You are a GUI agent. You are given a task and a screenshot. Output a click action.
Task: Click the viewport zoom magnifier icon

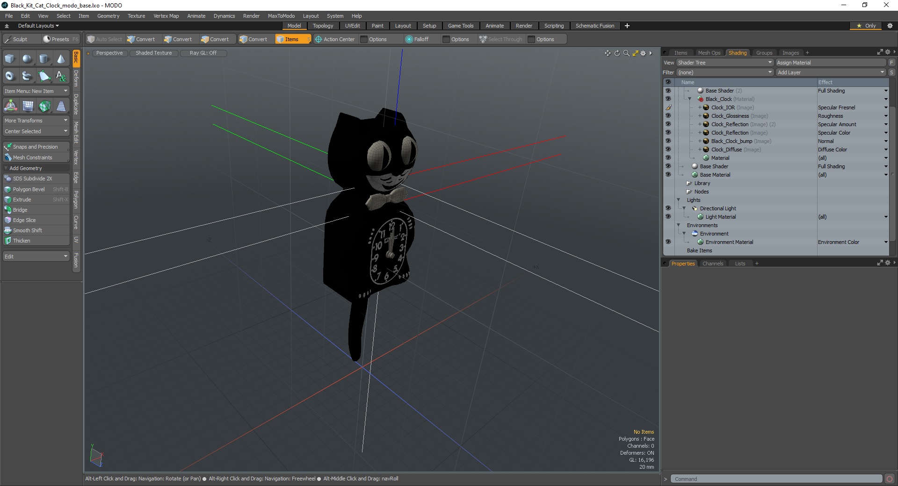pyautogui.click(x=626, y=53)
